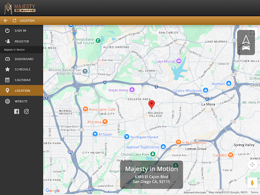Click the DEL CERRO map label

point(147,71)
